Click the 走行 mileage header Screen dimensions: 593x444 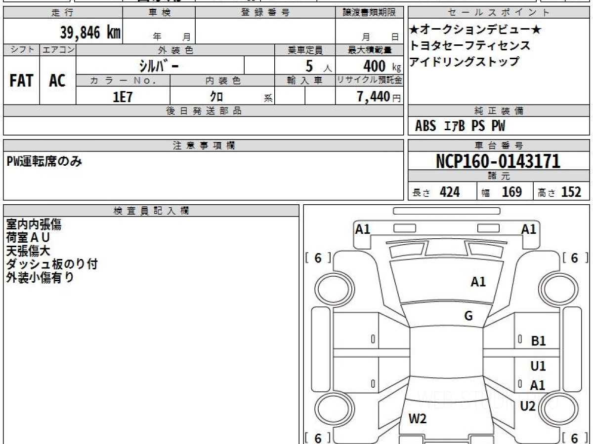(62, 13)
